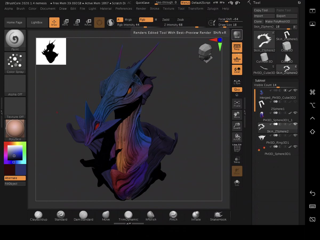Viewport: 320px width, 240px height.
Task: Toggle Persp perspective view button
Action: [x=237, y=47]
